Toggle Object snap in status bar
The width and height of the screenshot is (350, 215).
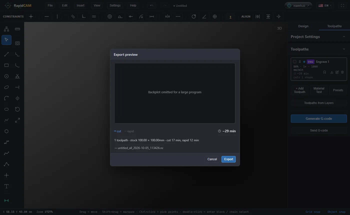tap(336, 212)
